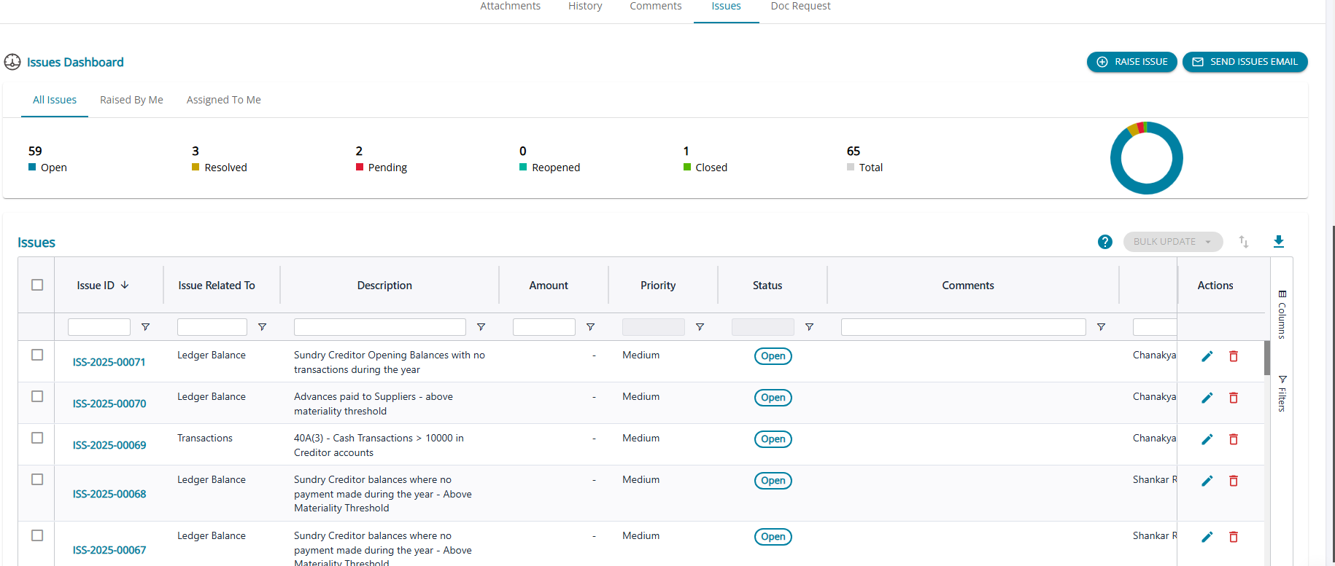Open the Description column filter icon
Viewport: 1335px width, 566px height.
click(x=481, y=327)
